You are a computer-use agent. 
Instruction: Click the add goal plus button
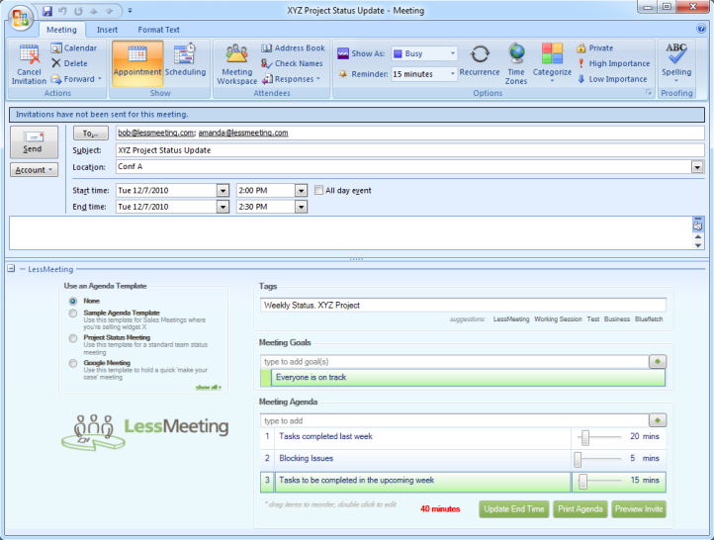click(x=658, y=362)
